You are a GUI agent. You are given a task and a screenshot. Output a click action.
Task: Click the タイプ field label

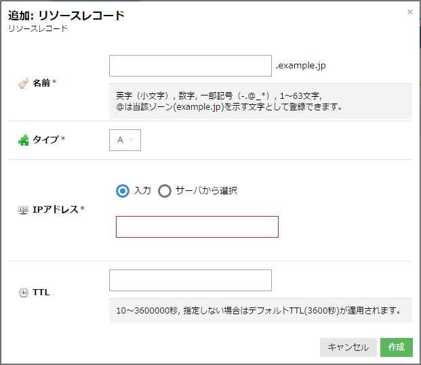[45, 139]
